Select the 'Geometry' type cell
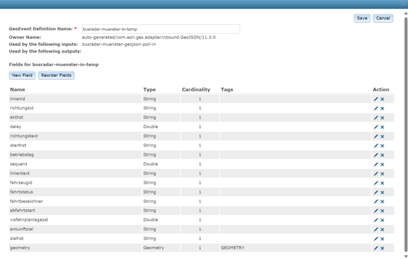The image size is (408, 259). point(161,248)
